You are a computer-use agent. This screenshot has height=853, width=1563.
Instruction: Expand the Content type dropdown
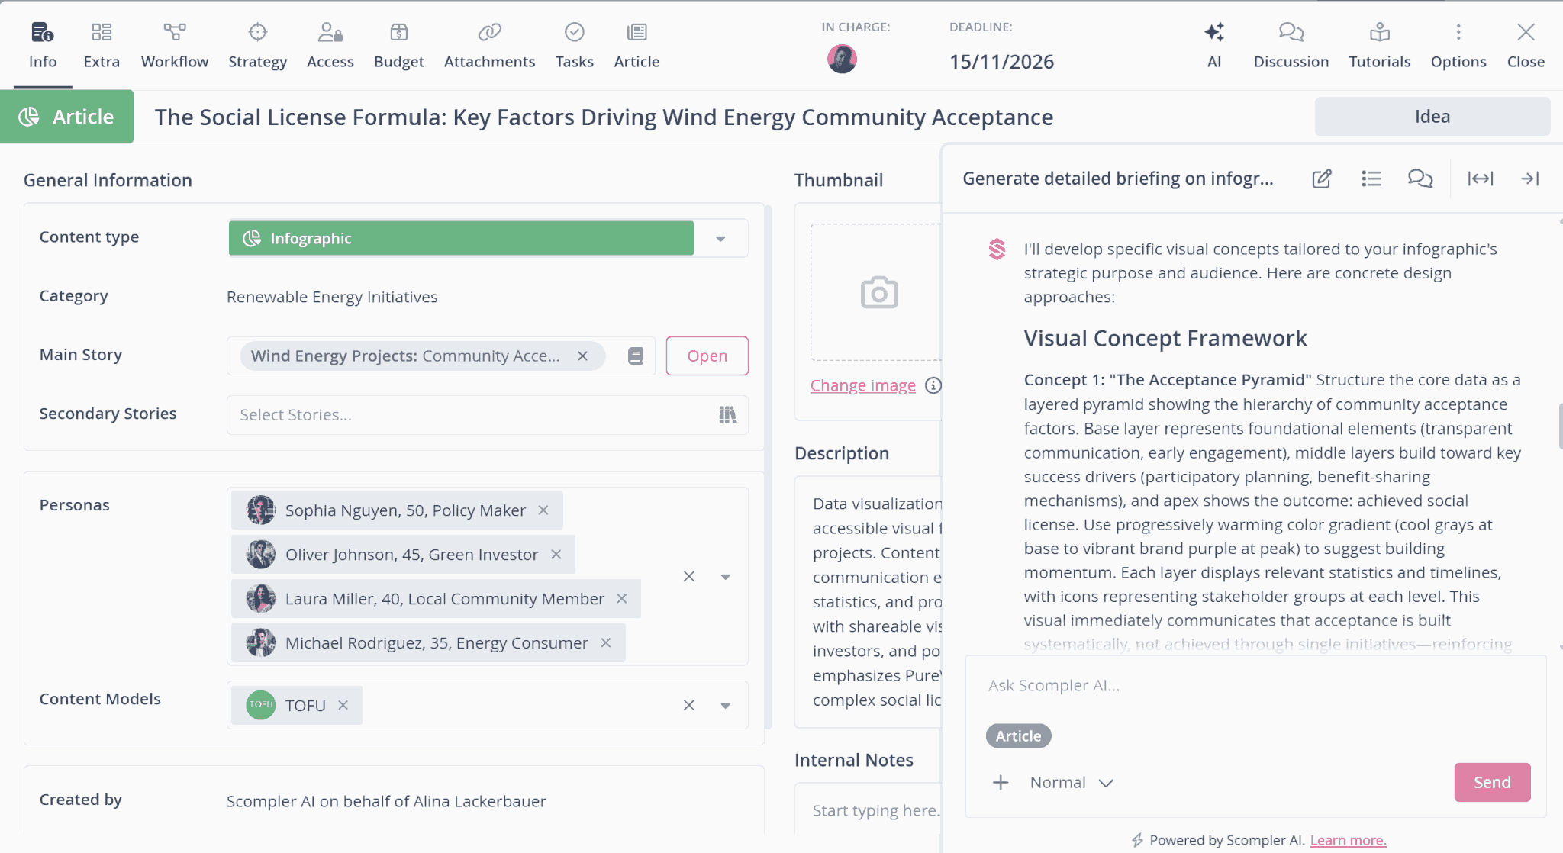[720, 238]
